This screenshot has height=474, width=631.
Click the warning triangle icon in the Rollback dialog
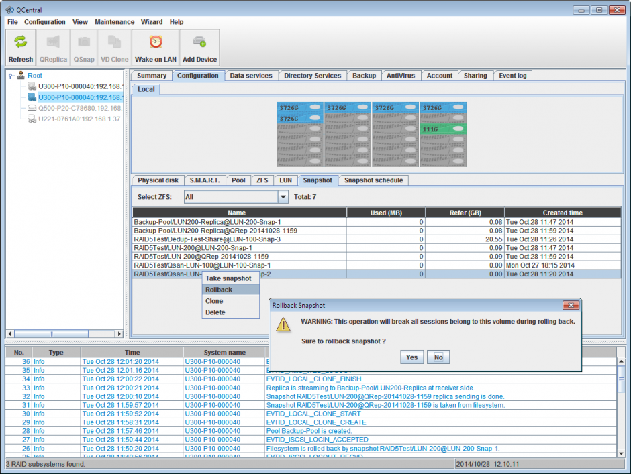click(283, 324)
